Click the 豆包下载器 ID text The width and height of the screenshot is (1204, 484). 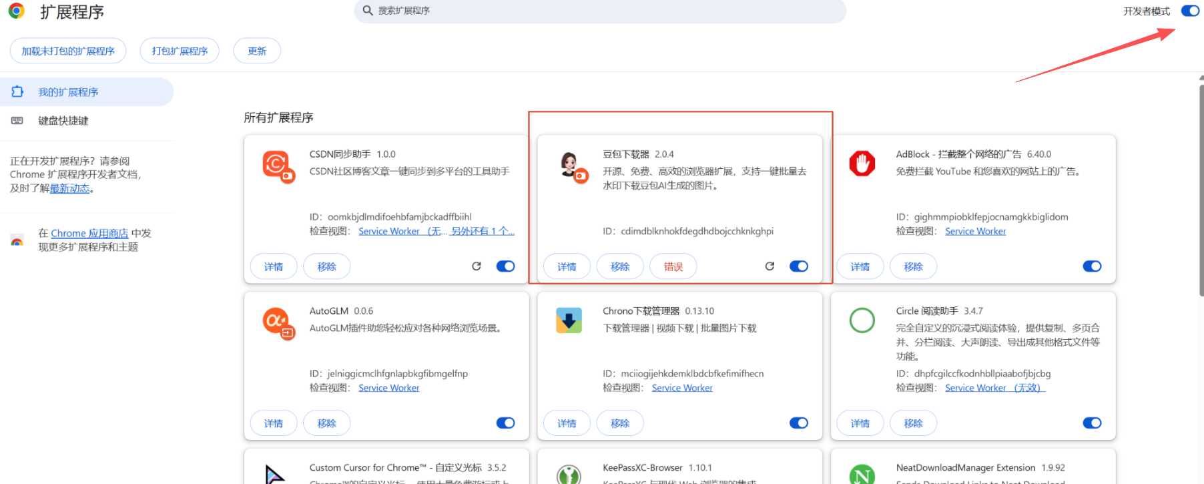688,231
